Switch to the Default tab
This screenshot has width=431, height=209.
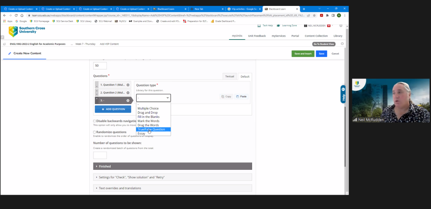click(x=245, y=77)
